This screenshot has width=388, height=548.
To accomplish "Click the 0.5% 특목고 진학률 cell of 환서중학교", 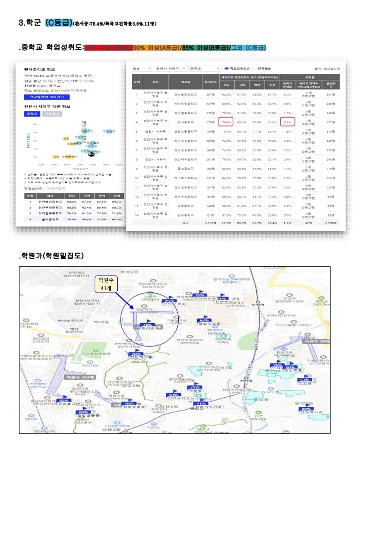I will (x=288, y=122).
